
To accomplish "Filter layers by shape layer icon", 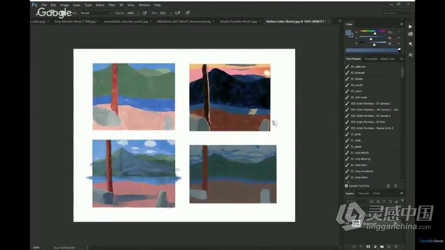I will 390,201.
